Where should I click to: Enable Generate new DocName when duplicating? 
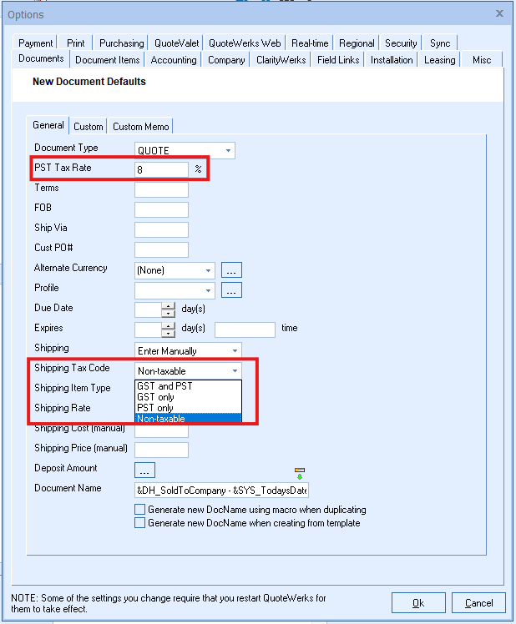pos(139,510)
